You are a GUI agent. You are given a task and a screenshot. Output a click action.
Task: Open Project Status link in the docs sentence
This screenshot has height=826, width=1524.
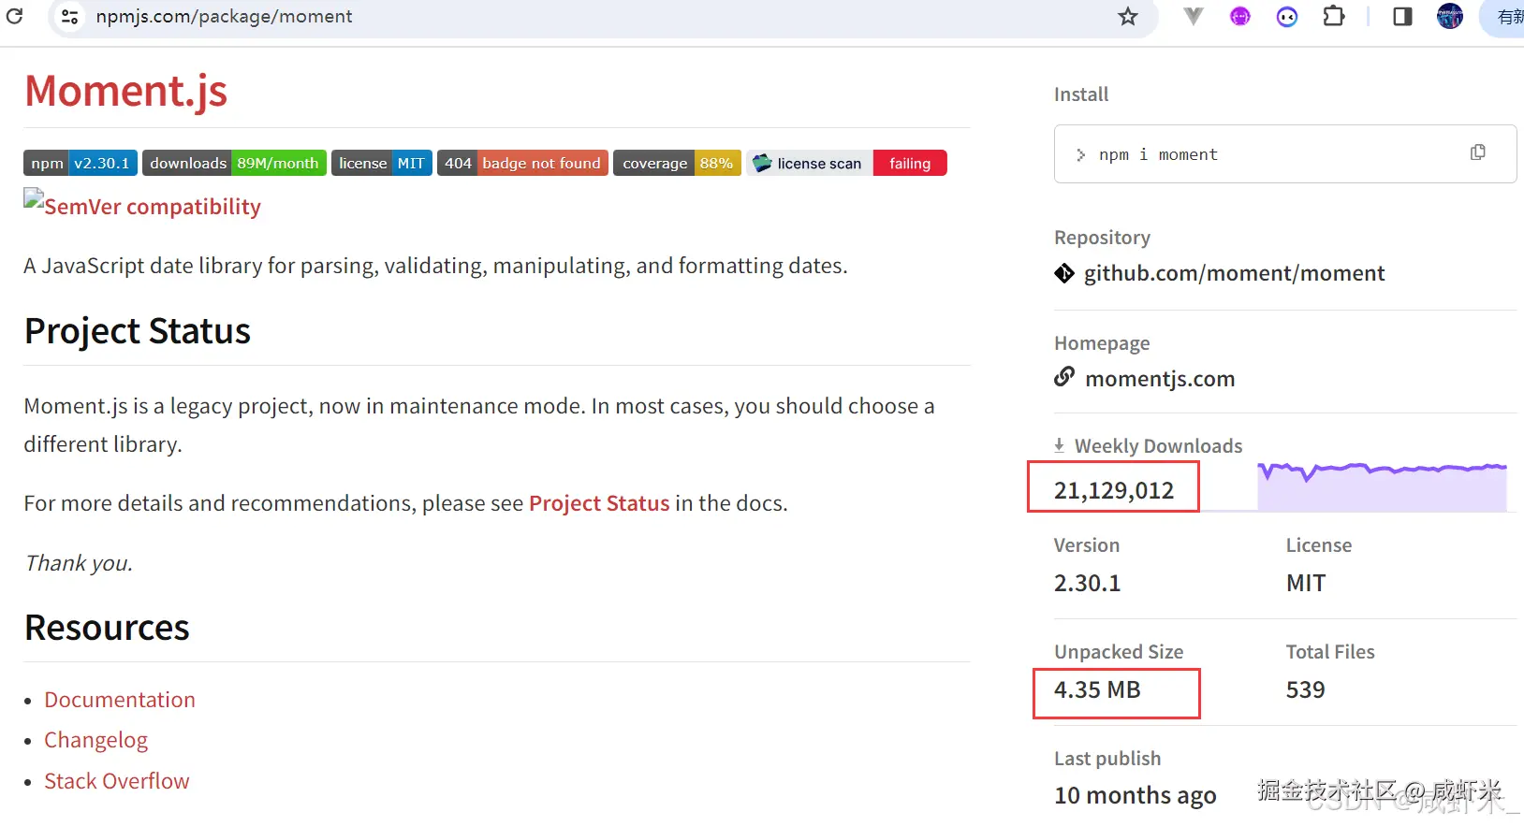[599, 503]
